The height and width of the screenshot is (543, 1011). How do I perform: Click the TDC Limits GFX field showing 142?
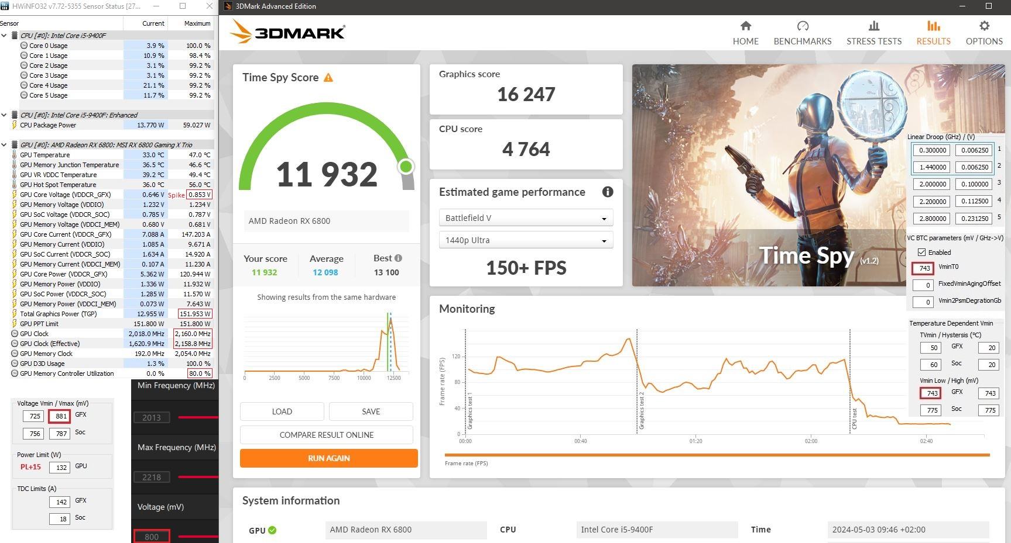60,502
